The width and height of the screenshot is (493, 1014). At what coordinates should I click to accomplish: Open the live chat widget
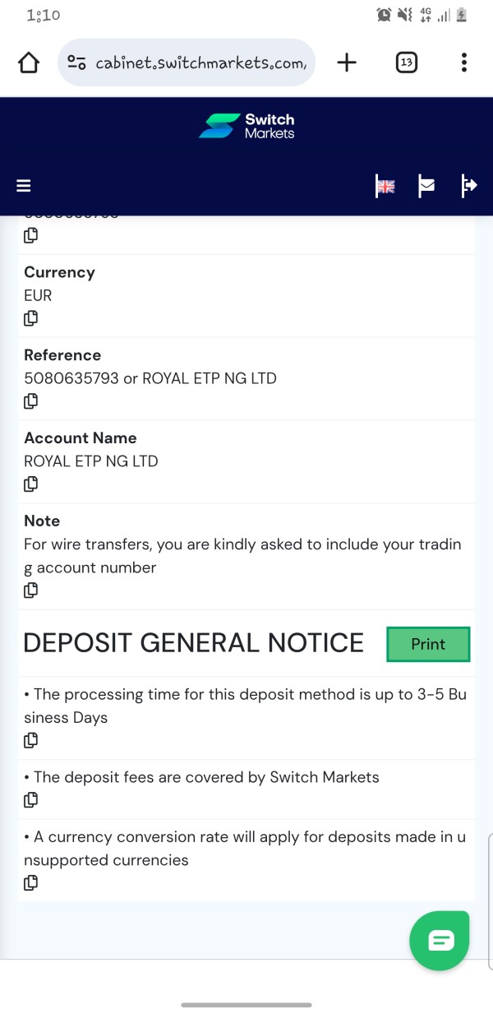(x=440, y=941)
